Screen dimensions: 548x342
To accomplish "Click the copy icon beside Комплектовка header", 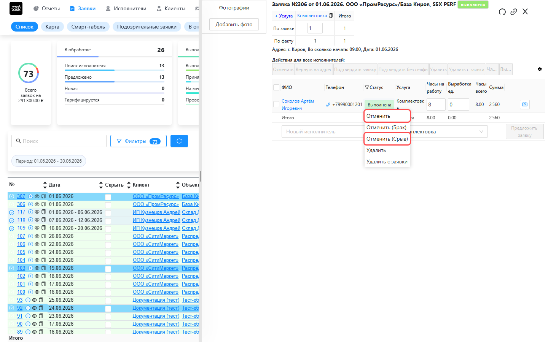I will [331, 16].
